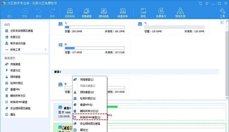The height and width of the screenshot is (132, 229).
Task: Choose 删除所有分区(D) in the context menu
Action: pos(90,111)
